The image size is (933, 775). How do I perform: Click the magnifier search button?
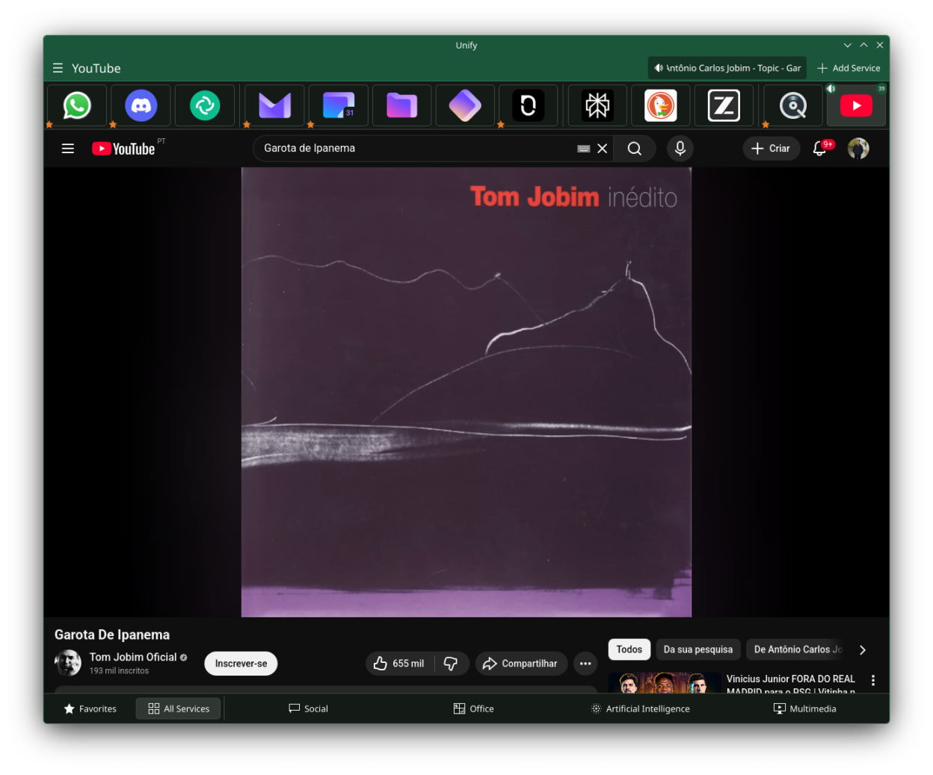coord(634,148)
